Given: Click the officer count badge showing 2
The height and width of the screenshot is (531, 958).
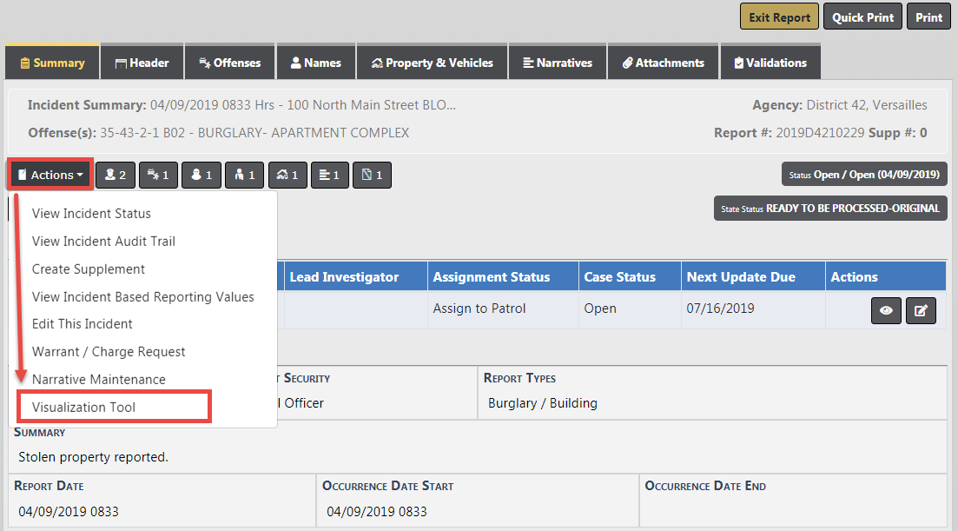Looking at the screenshot, I should tap(115, 175).
